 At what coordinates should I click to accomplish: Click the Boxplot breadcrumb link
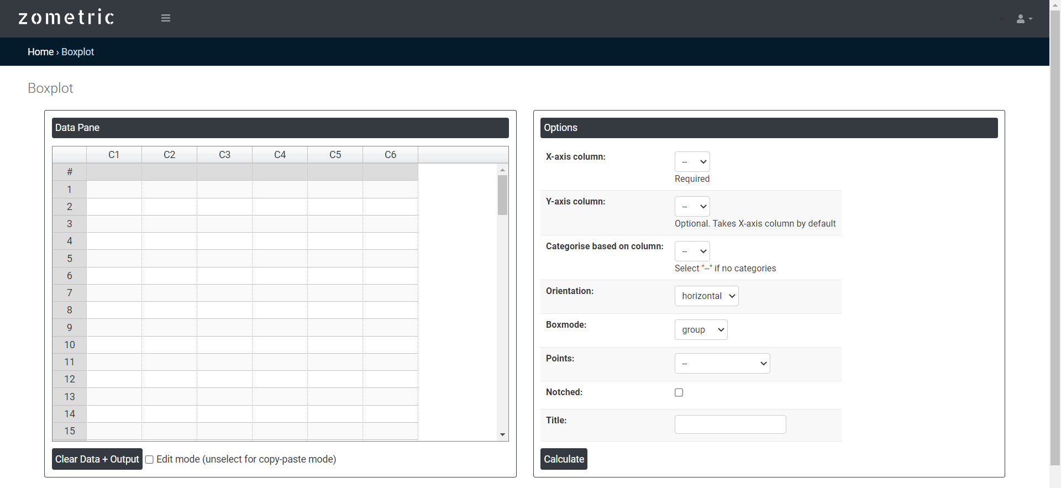[x=77, y=52]
